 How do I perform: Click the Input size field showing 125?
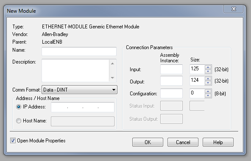(x=197, y=69)
